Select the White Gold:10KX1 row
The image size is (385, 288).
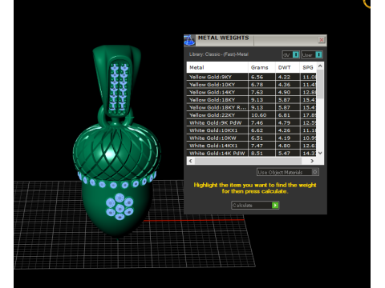click(x=251, y=130)
